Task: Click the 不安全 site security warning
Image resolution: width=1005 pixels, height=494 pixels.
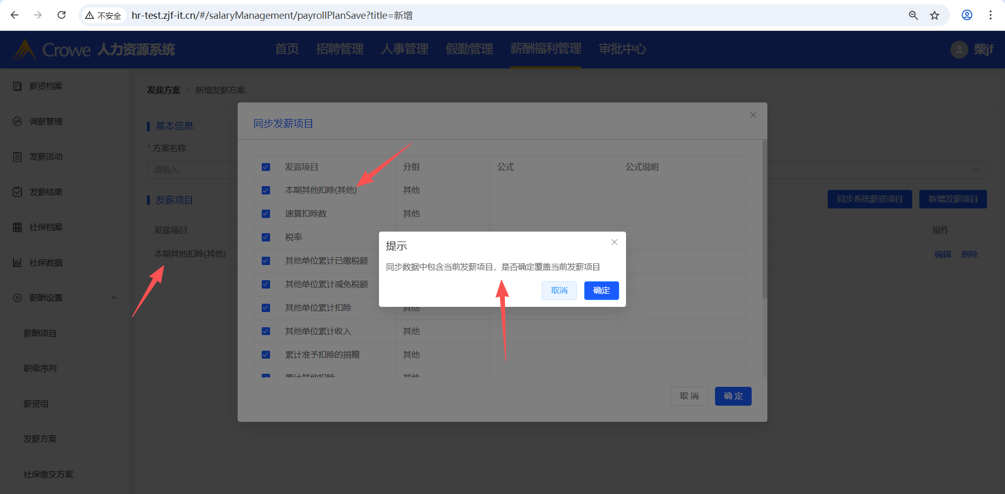Action: point(104,16)
